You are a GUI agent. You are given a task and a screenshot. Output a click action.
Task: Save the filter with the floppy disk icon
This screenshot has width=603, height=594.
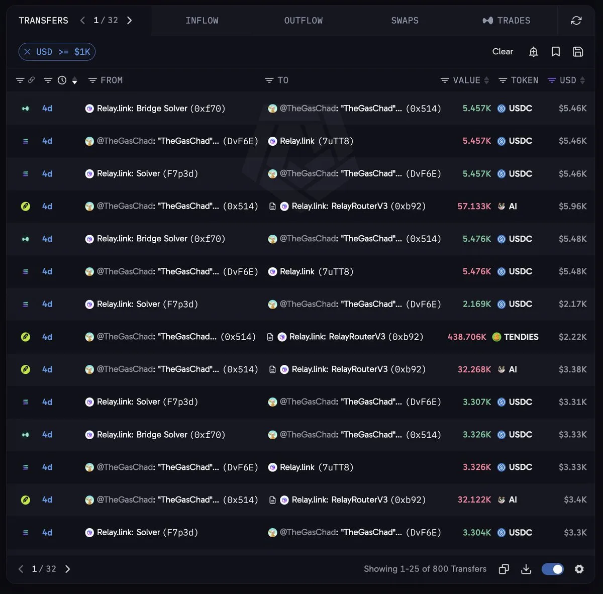(578, 52)
